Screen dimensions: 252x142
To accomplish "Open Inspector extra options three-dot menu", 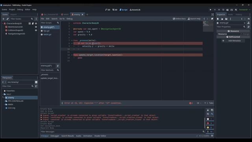I will click(230, 19).
